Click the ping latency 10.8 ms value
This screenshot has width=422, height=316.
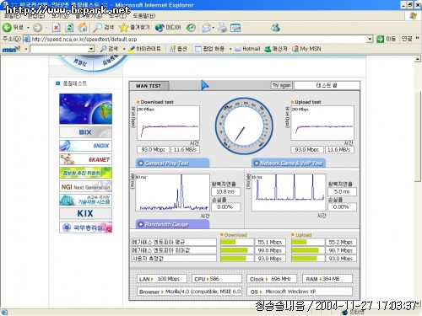225,191
